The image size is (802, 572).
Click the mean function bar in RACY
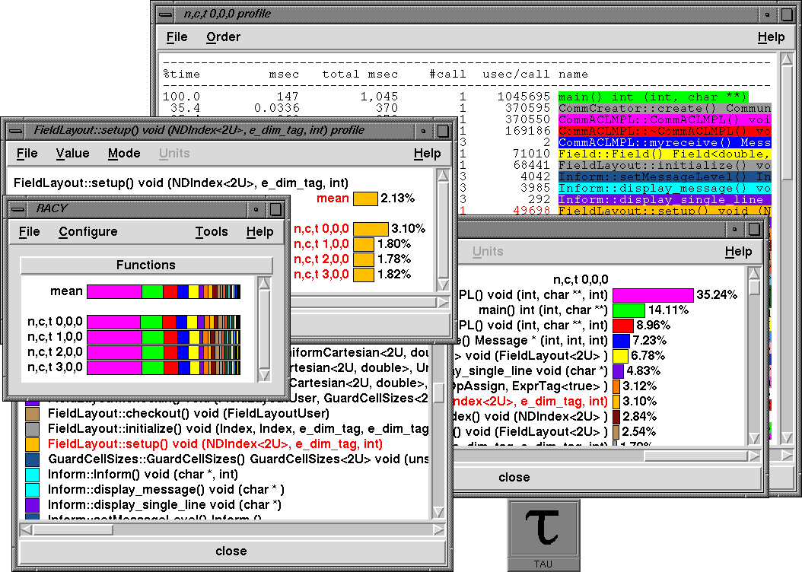click(x=164, y=292)
